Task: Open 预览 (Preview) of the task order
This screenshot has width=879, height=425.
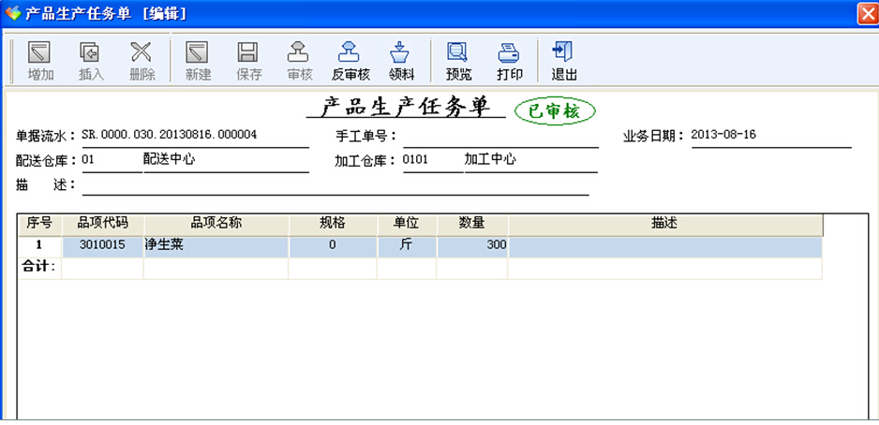Action: [458, 61]
